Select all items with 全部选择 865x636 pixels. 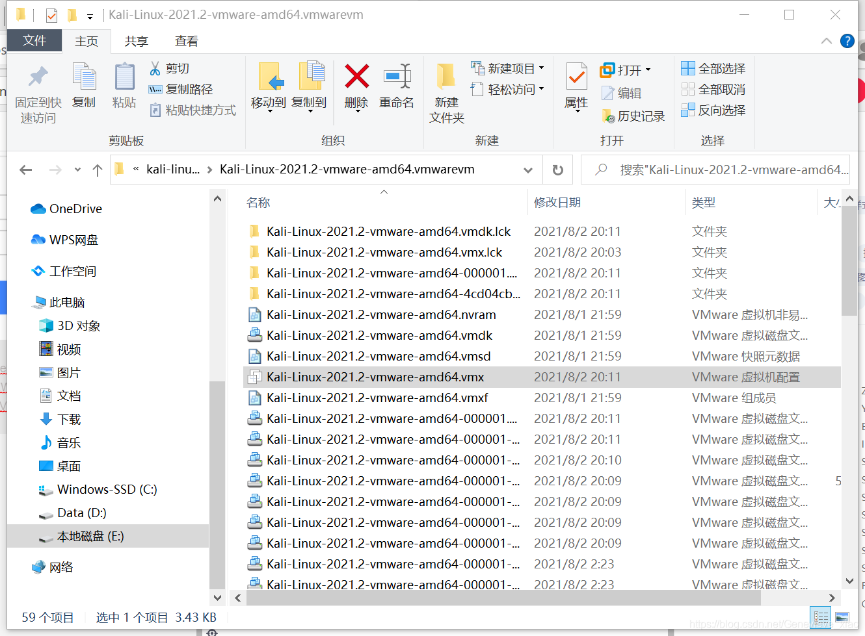[713, 68]
